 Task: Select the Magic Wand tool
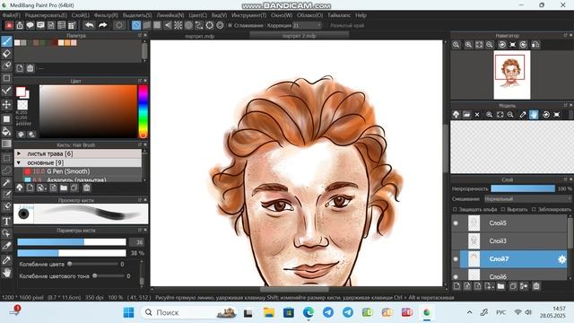point(6,182)
